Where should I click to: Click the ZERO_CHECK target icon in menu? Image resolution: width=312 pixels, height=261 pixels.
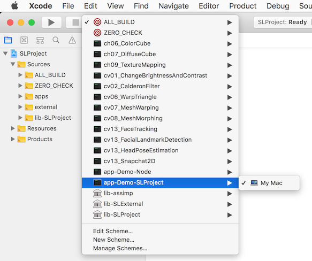[x=97, y=33]
